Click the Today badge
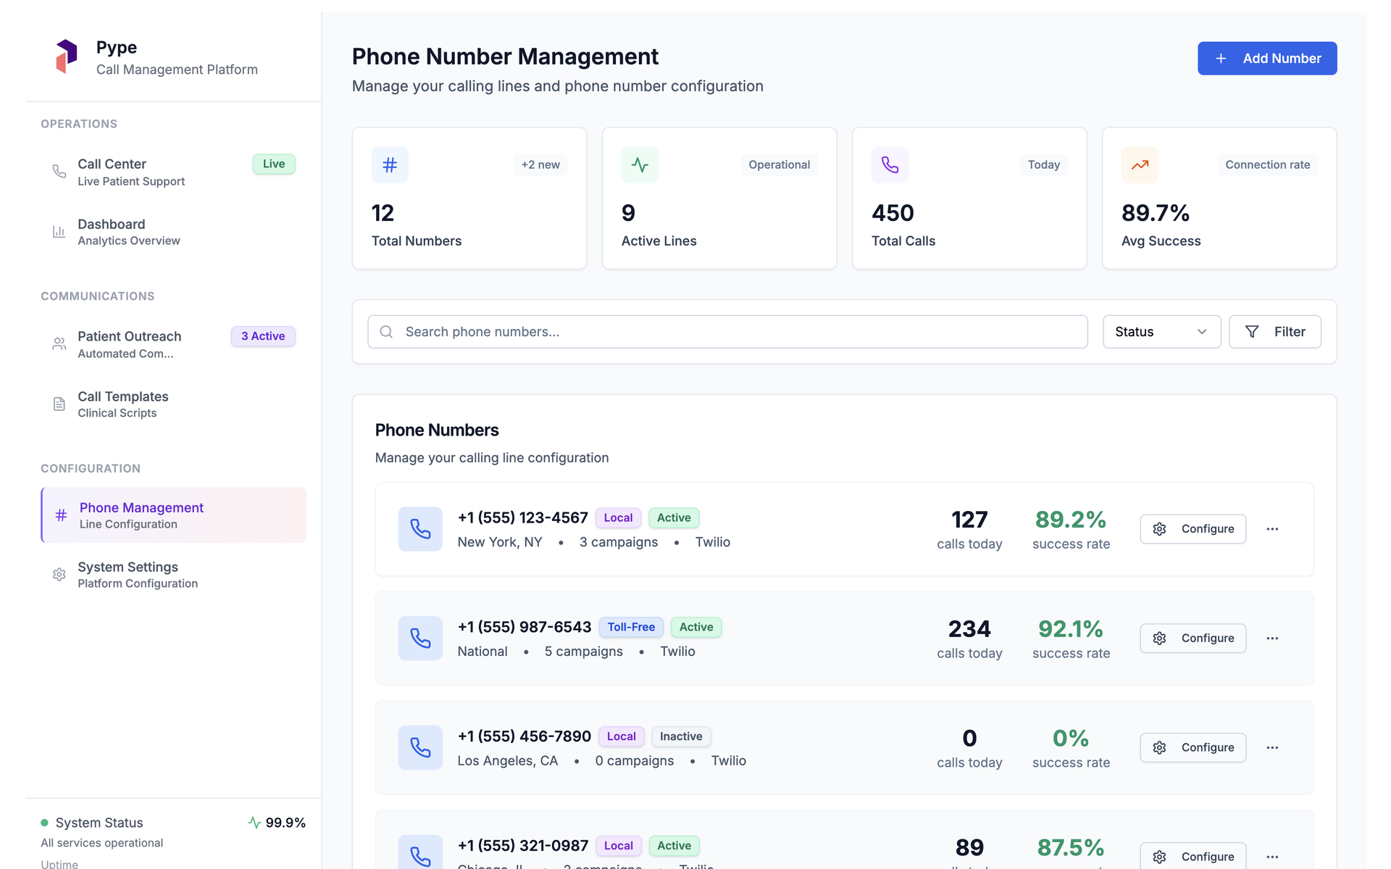The width and height of the screenshot is (1391, 869). [x=1043, y=165]
